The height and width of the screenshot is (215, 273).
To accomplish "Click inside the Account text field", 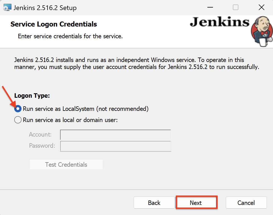I will tap(115, 135).
